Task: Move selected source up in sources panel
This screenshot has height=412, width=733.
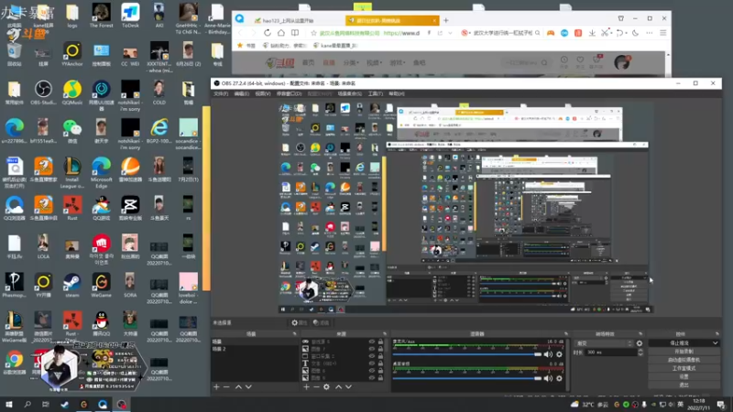Action: (x=338, y=386)
